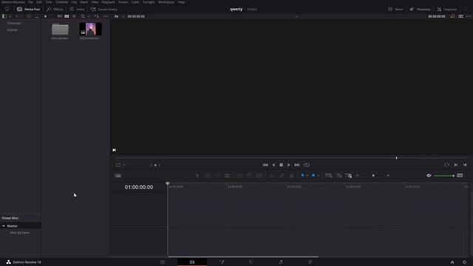Toggle loop playback

click(x=307, y=165)
